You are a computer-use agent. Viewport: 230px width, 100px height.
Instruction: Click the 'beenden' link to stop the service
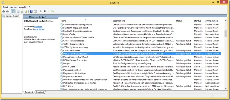(x=38, y=27)
